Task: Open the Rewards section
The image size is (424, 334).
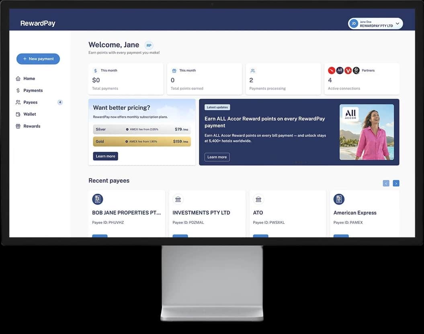Action: 32,126
